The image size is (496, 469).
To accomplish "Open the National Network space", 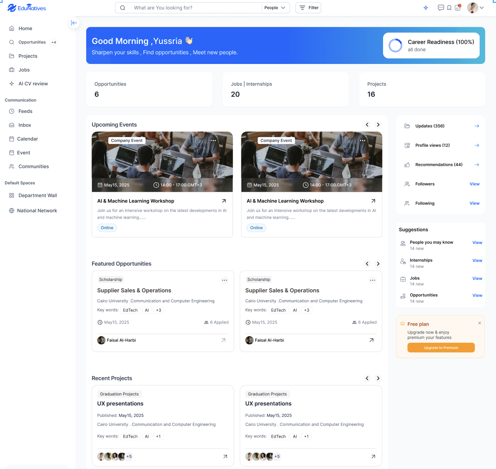I will (x=37, y=210).
